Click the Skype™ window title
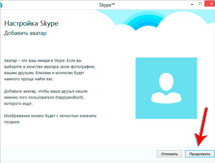This screenshot has width=215, height=163. tap(107, 5)
